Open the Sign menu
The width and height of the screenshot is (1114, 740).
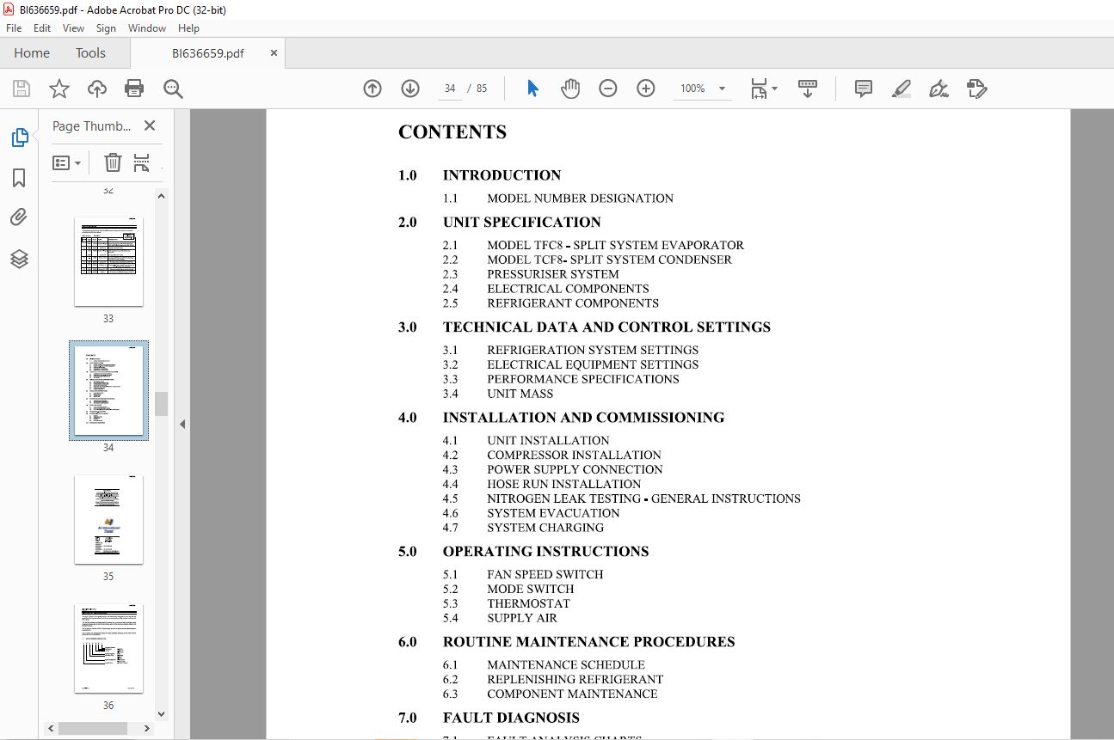click(106, 28)
